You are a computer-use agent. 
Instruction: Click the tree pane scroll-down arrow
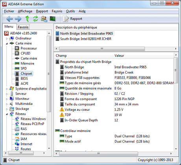coord(49,148)
